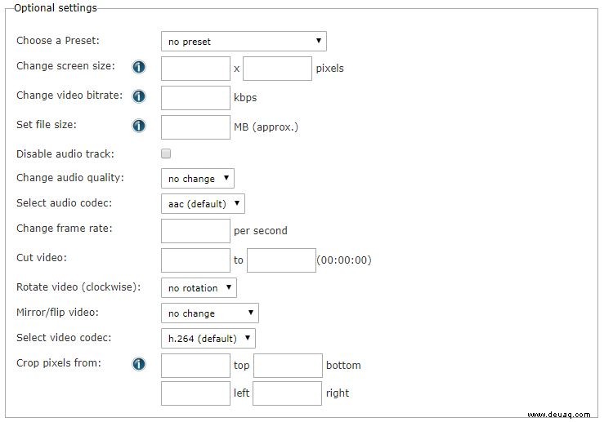
Task: Open the Select audio codec dropdown
Action: (203, 203)
